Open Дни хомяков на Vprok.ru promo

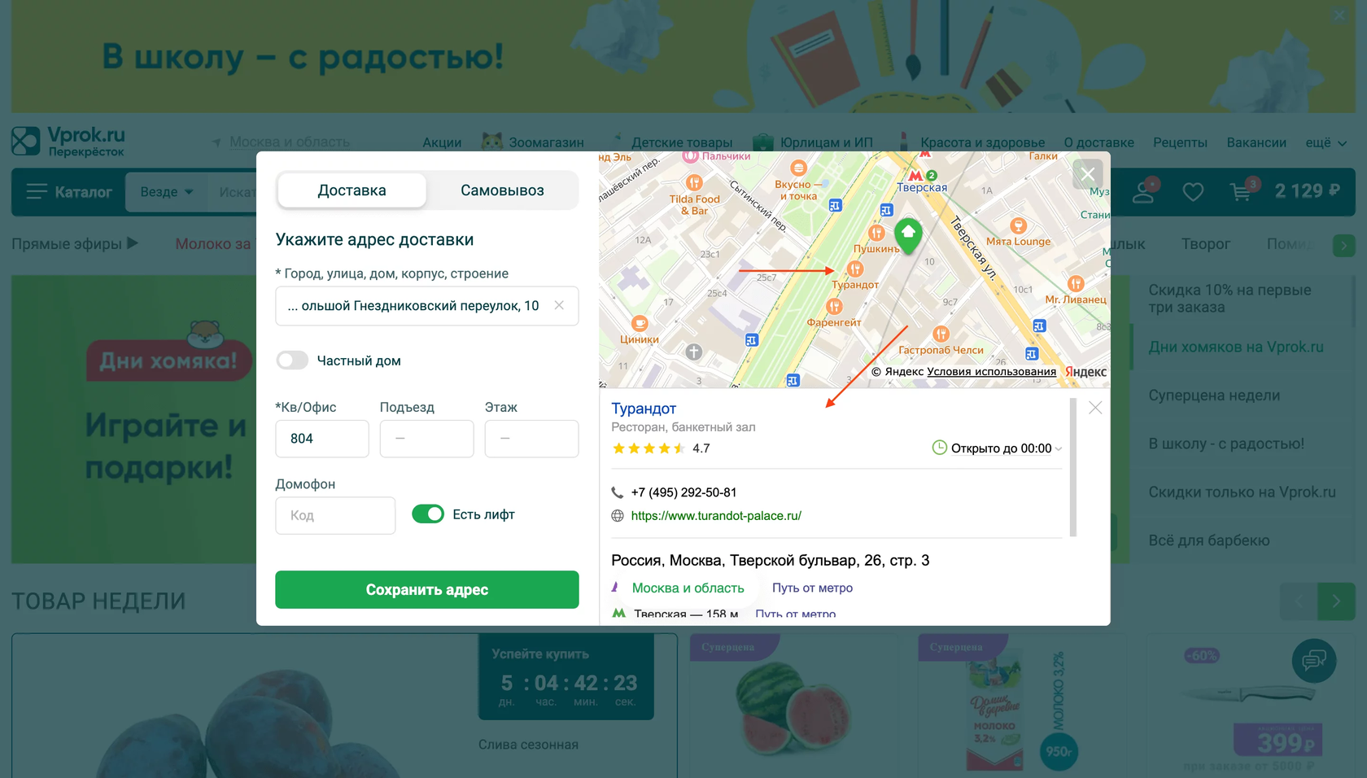click(x=1236, y=347)
